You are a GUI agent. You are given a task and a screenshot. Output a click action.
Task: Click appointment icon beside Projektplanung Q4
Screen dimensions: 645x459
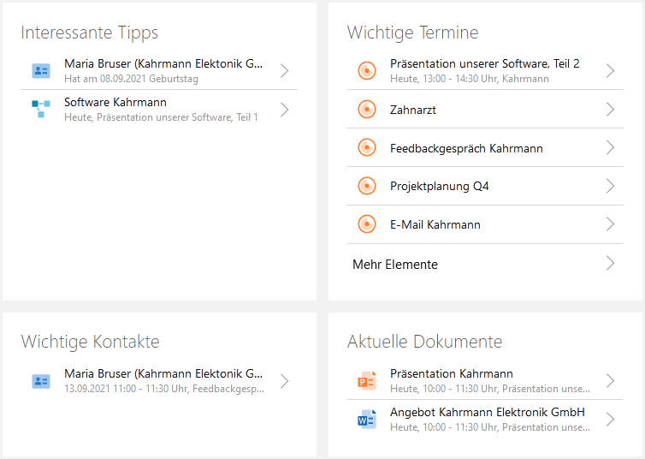click(366, 186)
